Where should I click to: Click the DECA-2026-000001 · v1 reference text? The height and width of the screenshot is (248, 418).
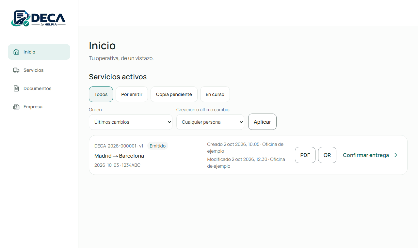(x=119, y=146)
